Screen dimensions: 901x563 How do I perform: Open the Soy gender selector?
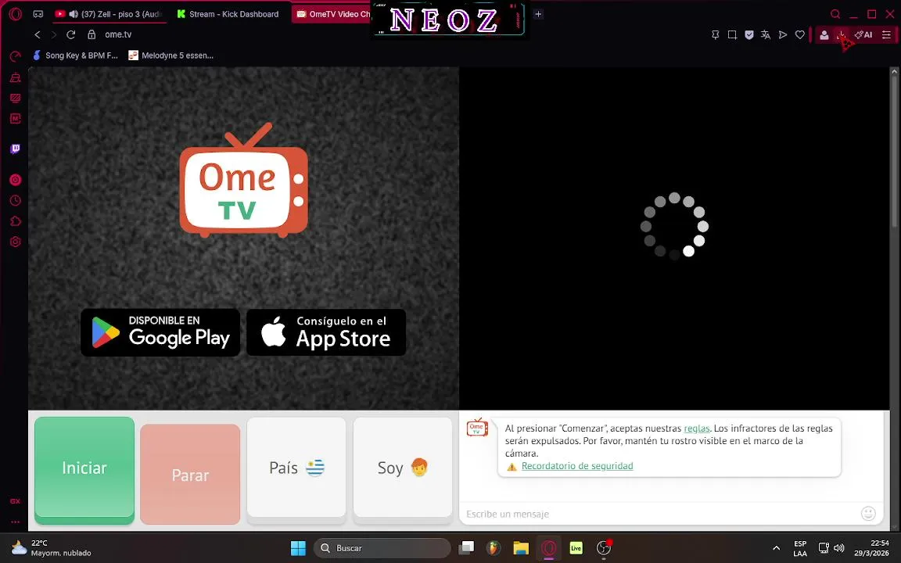[403, 469]
